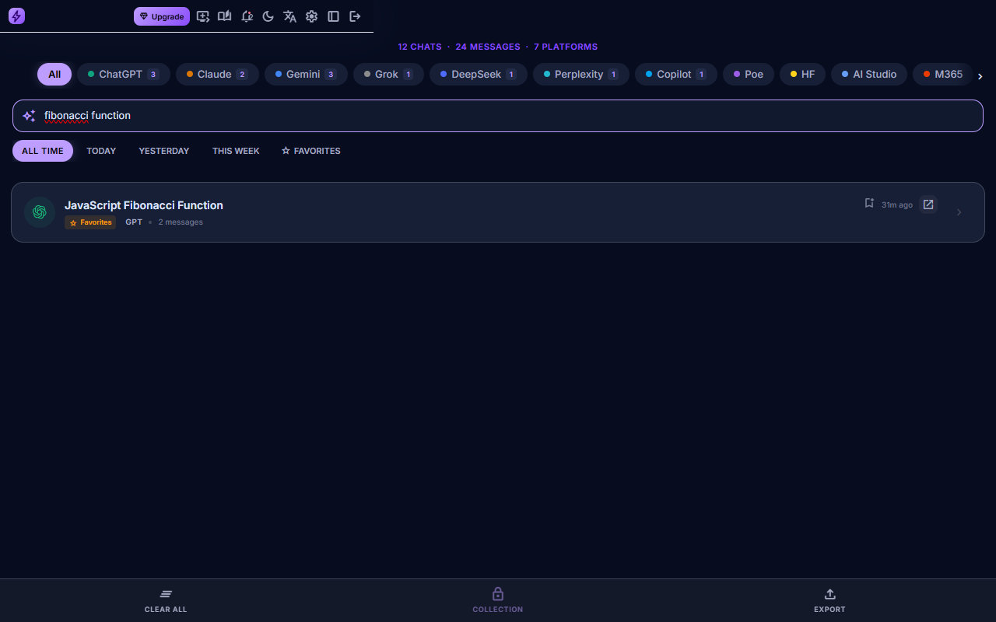Show only FAVORITES chats
The image size is (996, 622).
point(311,151)
